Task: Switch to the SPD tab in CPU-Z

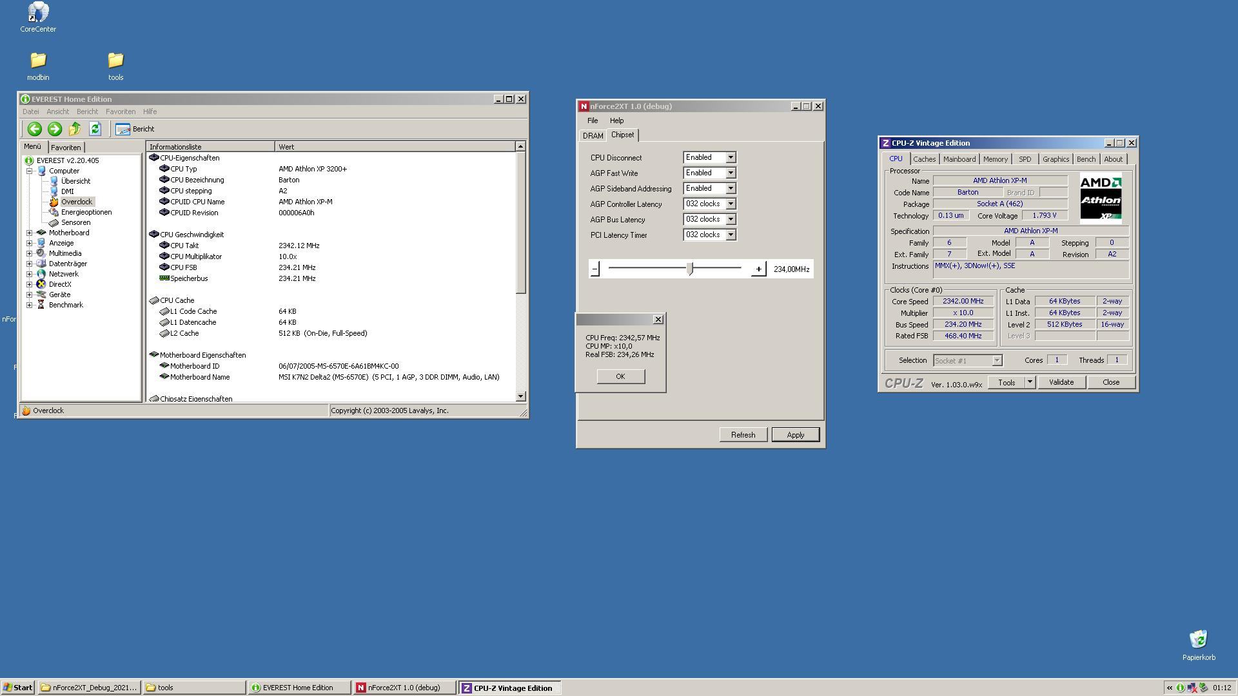Action: click(x=1025, y=159)
